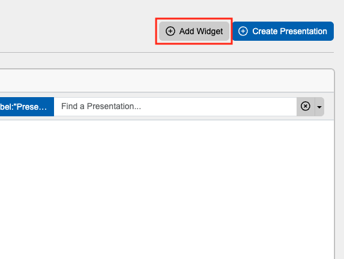The width and height of the screenshot is (344, 259).
Task: Click the "Find a Presentation..." placeholder text
Action: point(101,106)
